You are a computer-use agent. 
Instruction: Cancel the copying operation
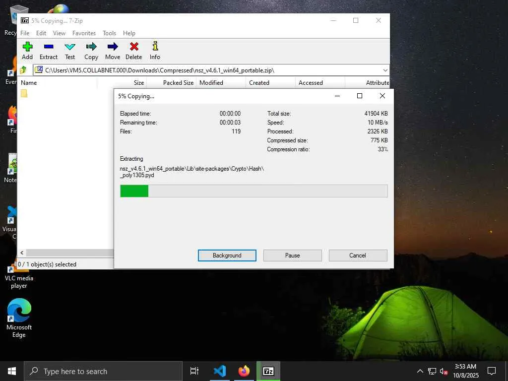(x=358, y=255)
